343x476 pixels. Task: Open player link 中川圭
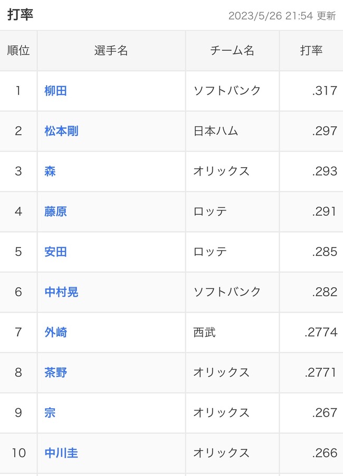click(61, 453)
